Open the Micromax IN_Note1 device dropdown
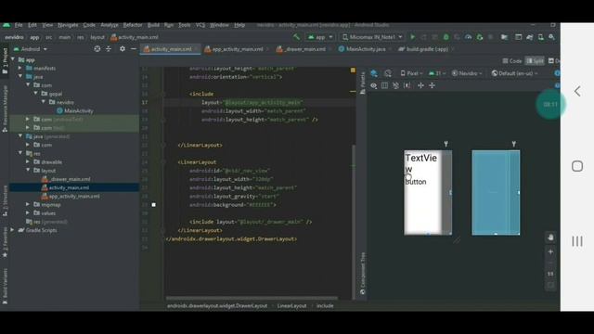594x334 pixels. pos(372,37)
